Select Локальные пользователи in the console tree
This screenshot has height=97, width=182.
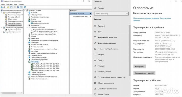tap(15, 21)
